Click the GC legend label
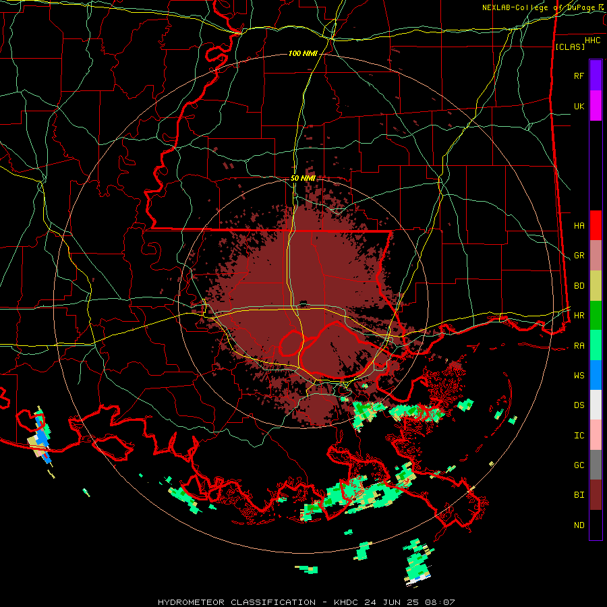 (579, 465)
